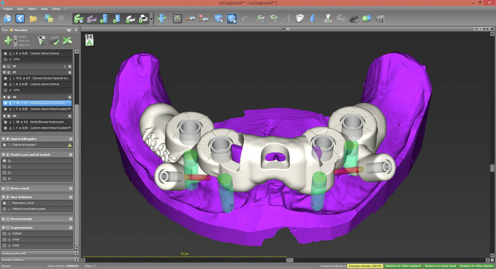Select workflow step 3 implant planning icon

pyautogui.click(x=104, y=19)
